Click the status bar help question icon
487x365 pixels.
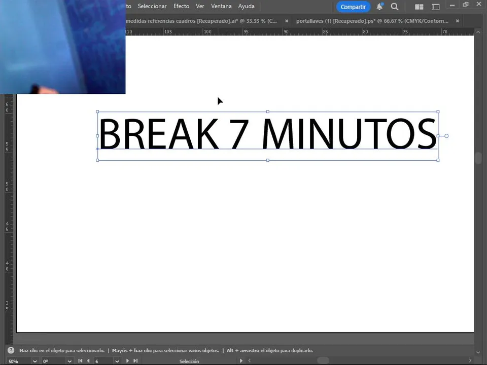[11, 350]
